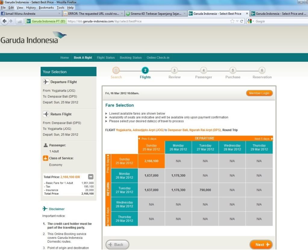Screen dimensions: 308x250
Task: Click the Class of Service orange icon
Action: point(45,158)
